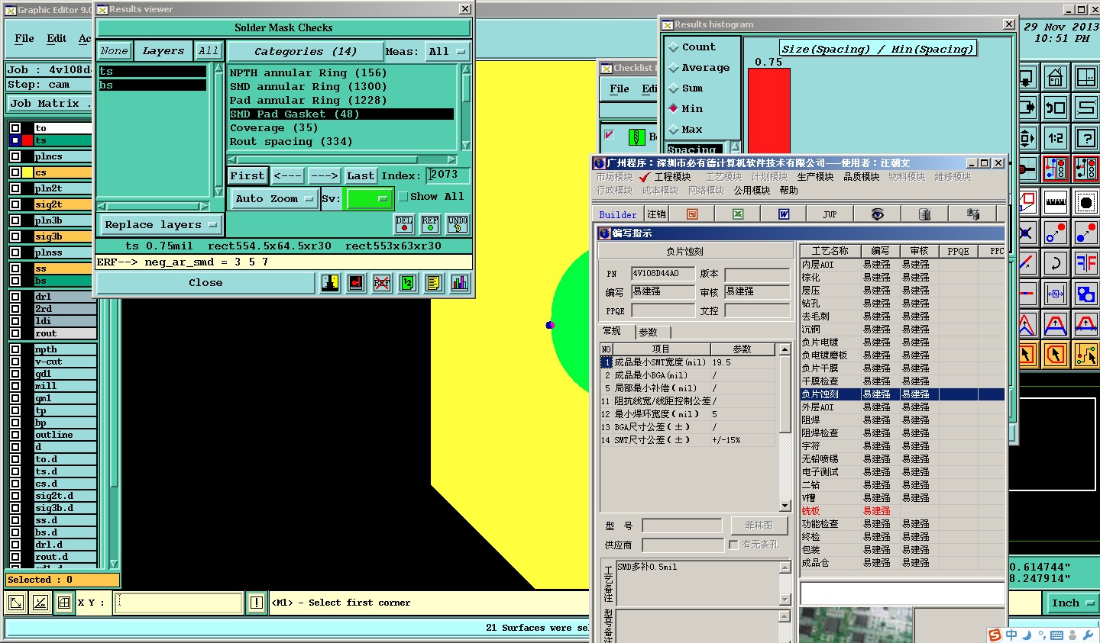Click the 1:2 zoom ratio icon

click(1056, 138)
